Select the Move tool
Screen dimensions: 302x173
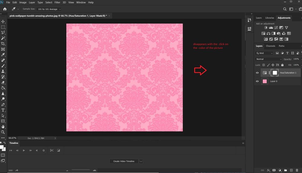tap(3, 21)
